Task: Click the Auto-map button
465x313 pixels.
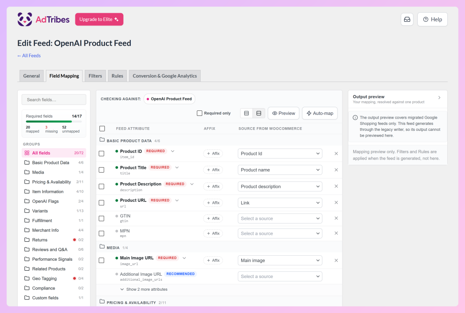Action: (320, 113)
